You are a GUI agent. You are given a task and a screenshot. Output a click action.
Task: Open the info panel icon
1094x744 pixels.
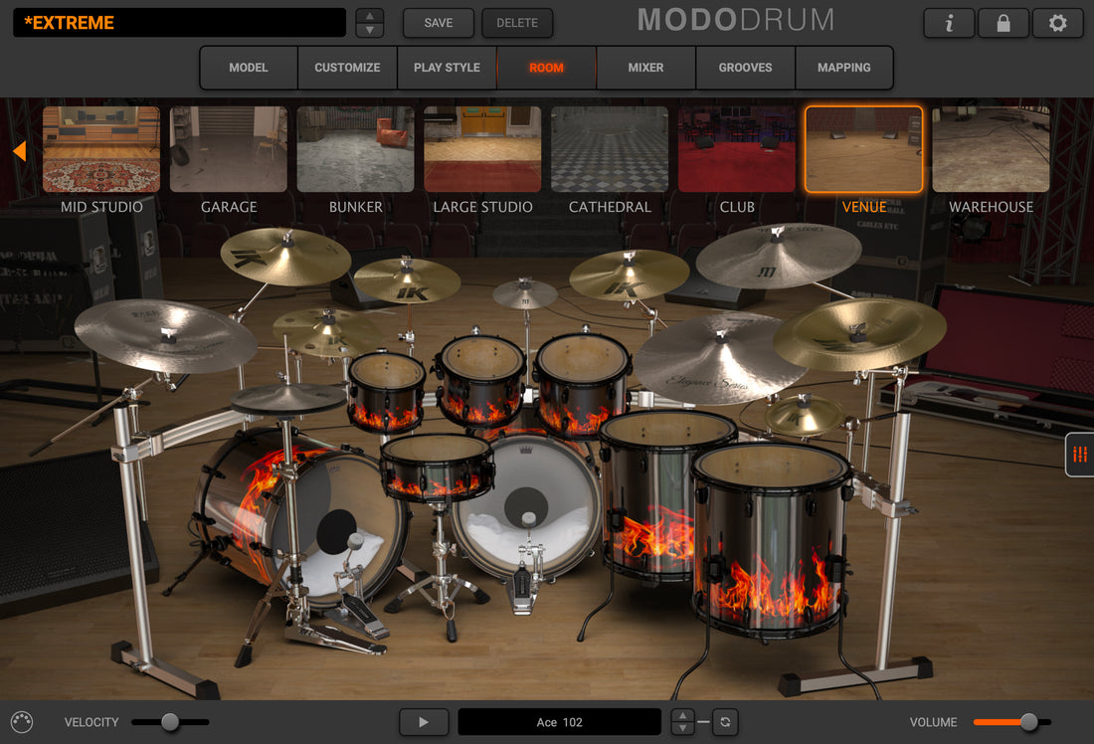(x=949, y=23)
